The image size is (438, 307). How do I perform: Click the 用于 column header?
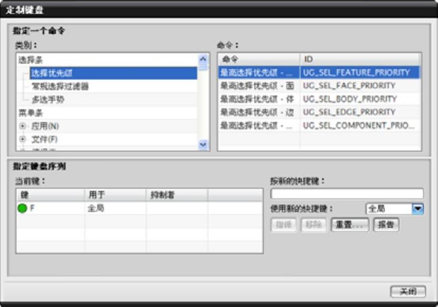pos(116,194)
